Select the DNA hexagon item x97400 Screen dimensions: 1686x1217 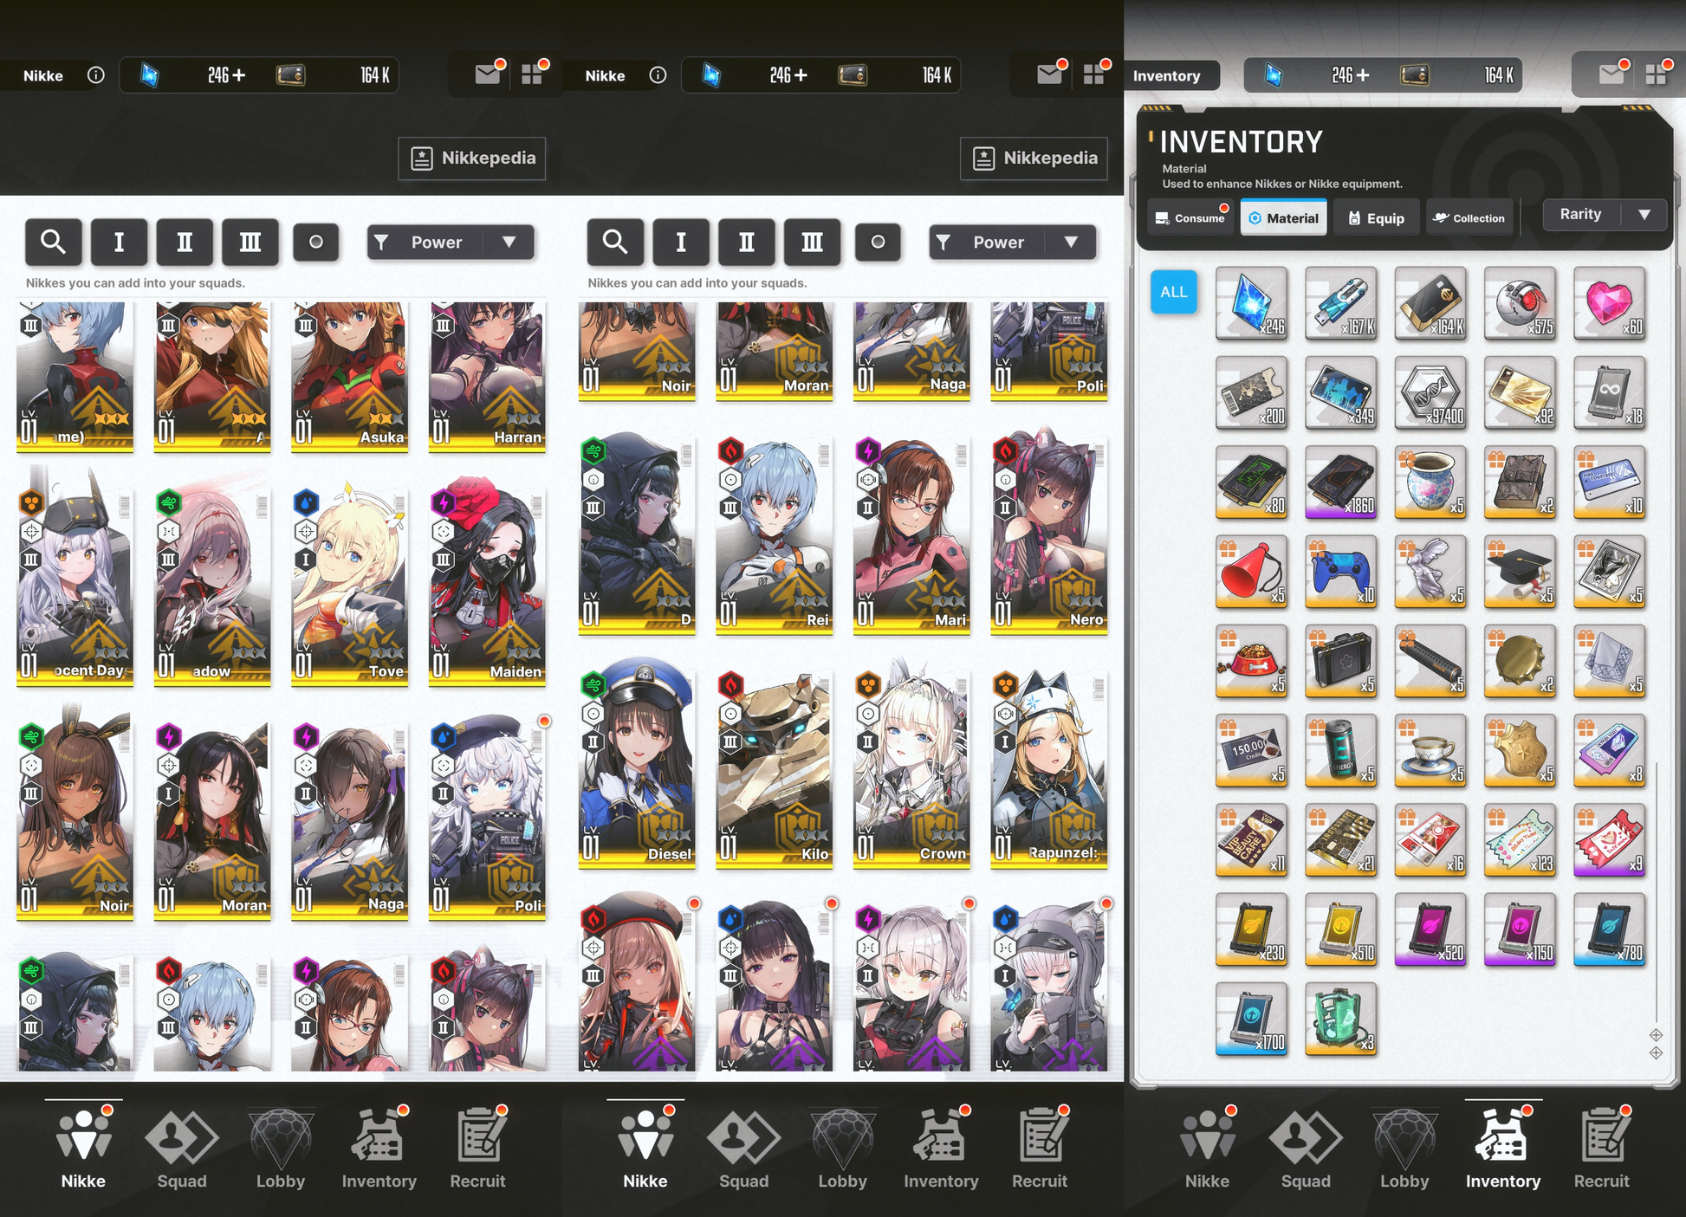[1430, 392]
